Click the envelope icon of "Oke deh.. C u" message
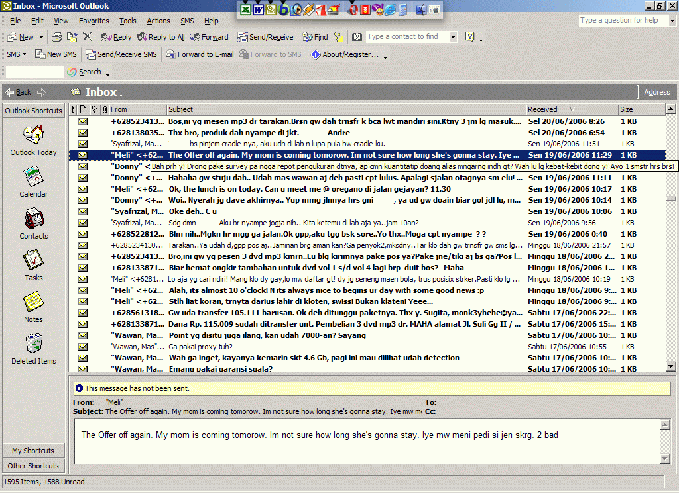This screenshot has width=679, height=493. point(83,211)
